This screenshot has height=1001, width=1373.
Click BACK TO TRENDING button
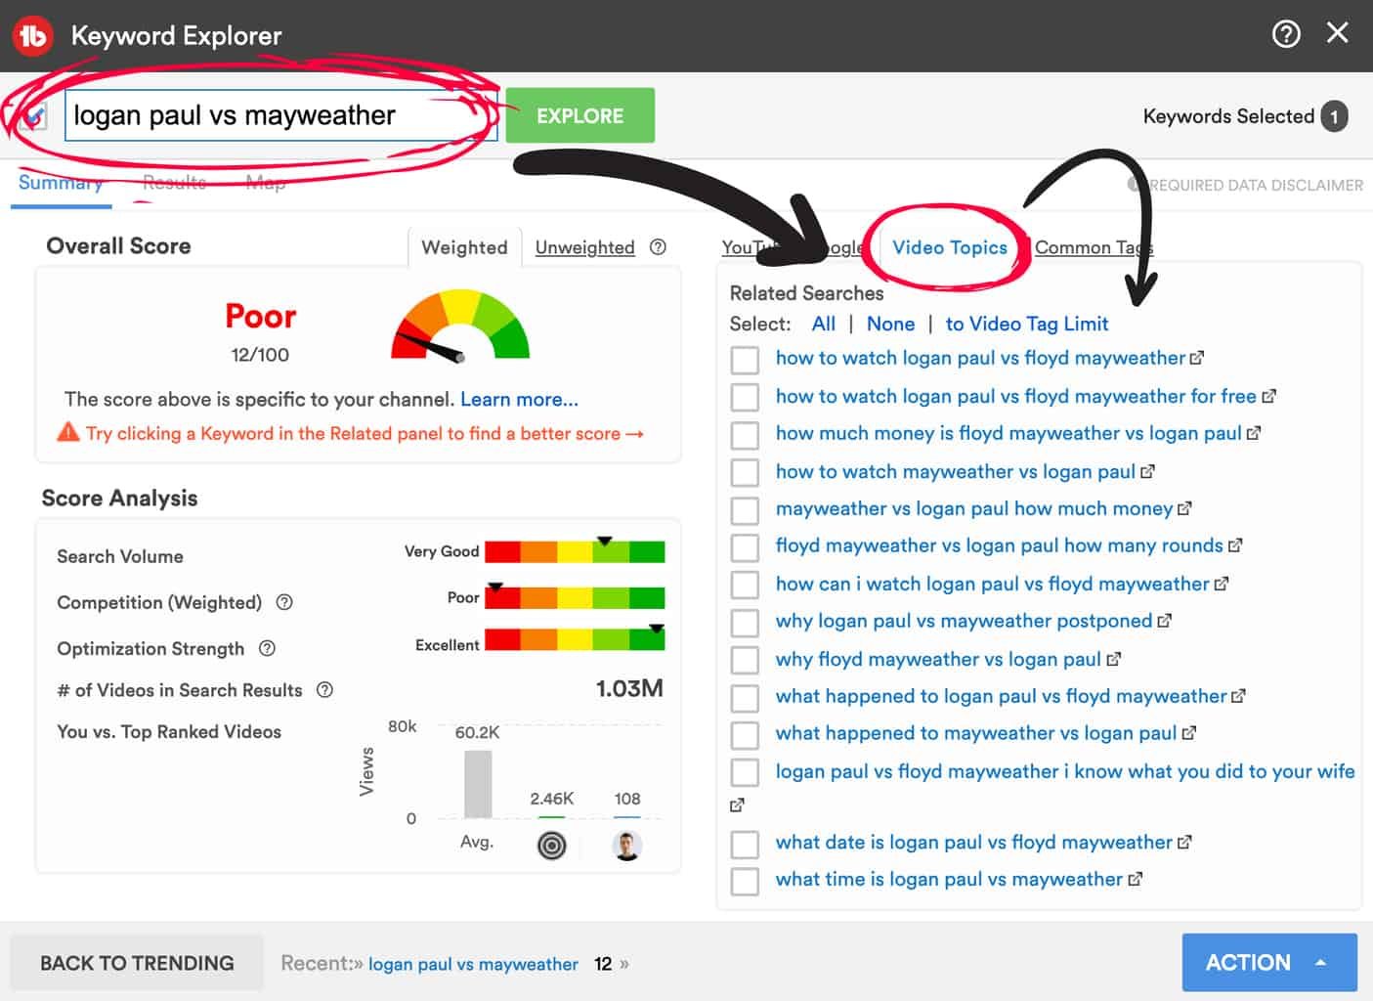pos(137,963)
